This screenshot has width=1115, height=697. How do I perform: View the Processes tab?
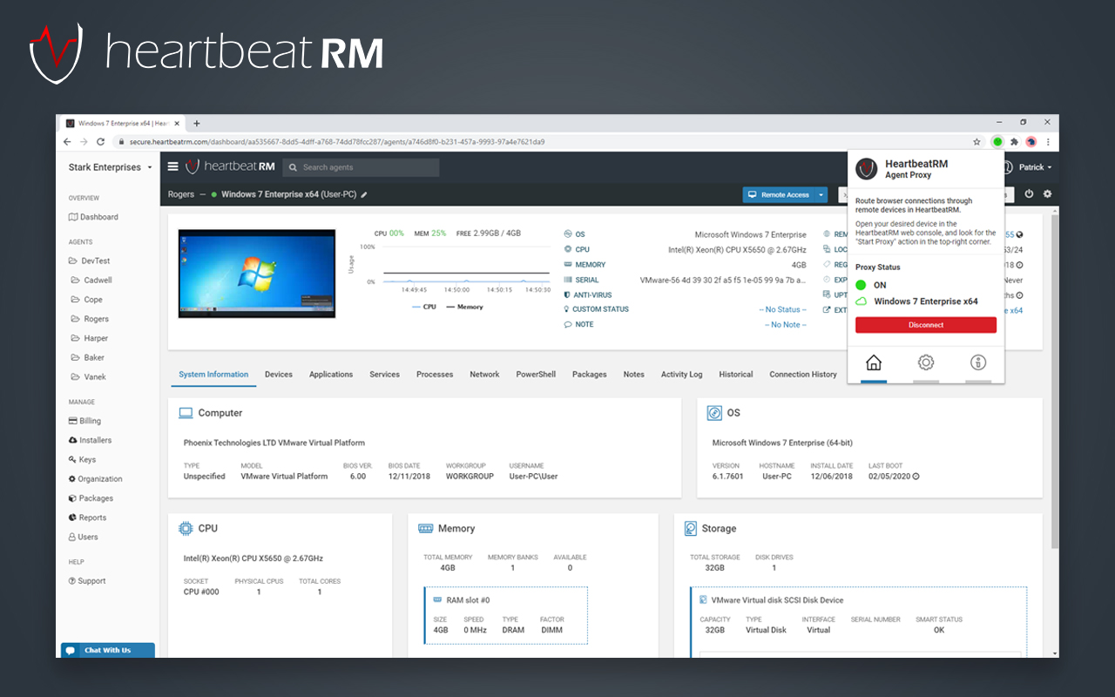(435, 375)
